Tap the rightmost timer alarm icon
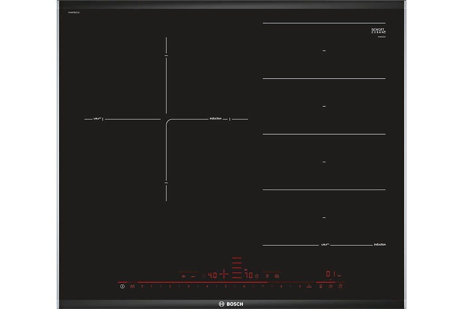463x309 pixels. pyautogui.click(x=341, y=286)
